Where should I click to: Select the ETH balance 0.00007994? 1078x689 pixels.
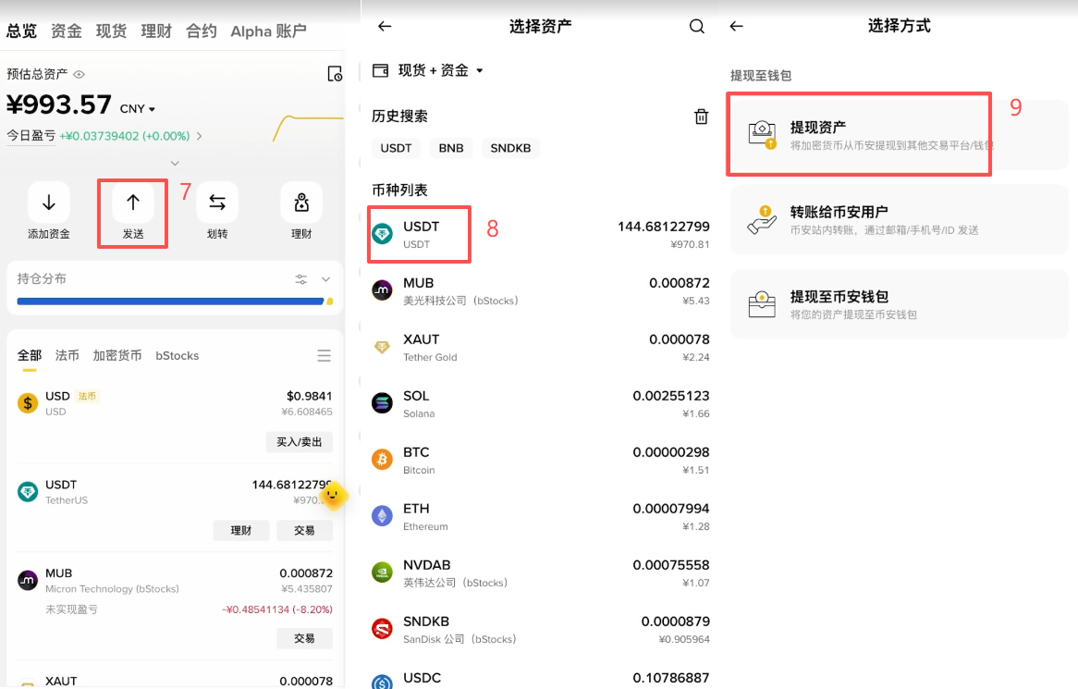pyautogui.click(x=671, y=509)
